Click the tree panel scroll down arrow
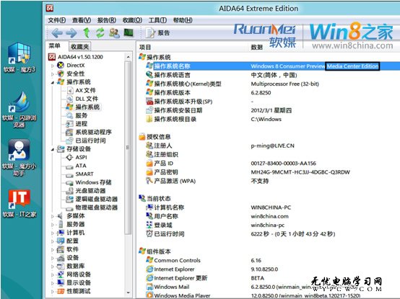 [x=128, y=293]
